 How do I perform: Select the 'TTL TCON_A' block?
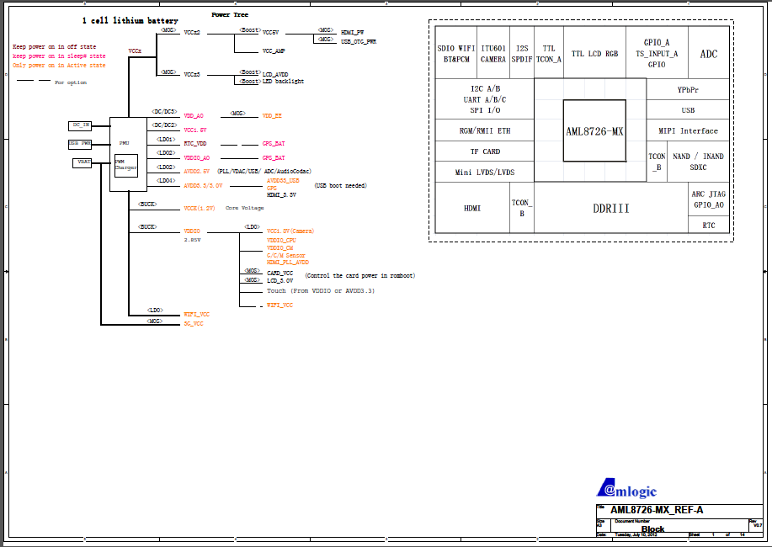(549, 53)
